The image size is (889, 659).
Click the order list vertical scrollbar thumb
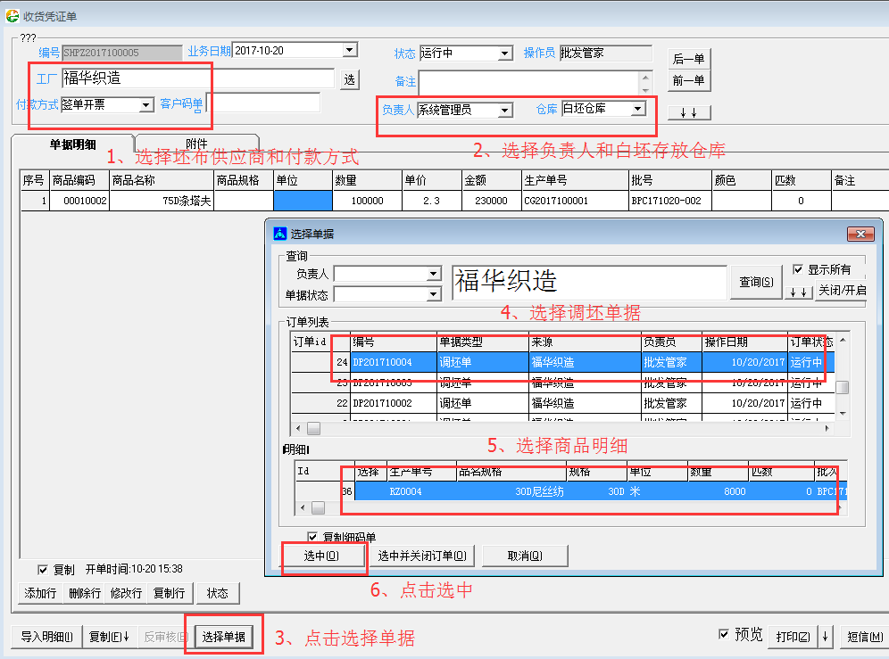point(843,387)
